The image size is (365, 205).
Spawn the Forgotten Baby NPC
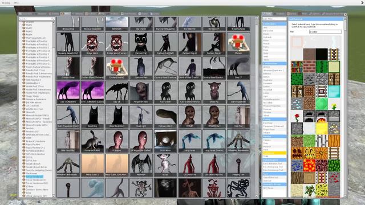[141, 92]
